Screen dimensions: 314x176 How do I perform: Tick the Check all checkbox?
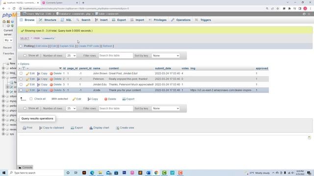[31, 99]
